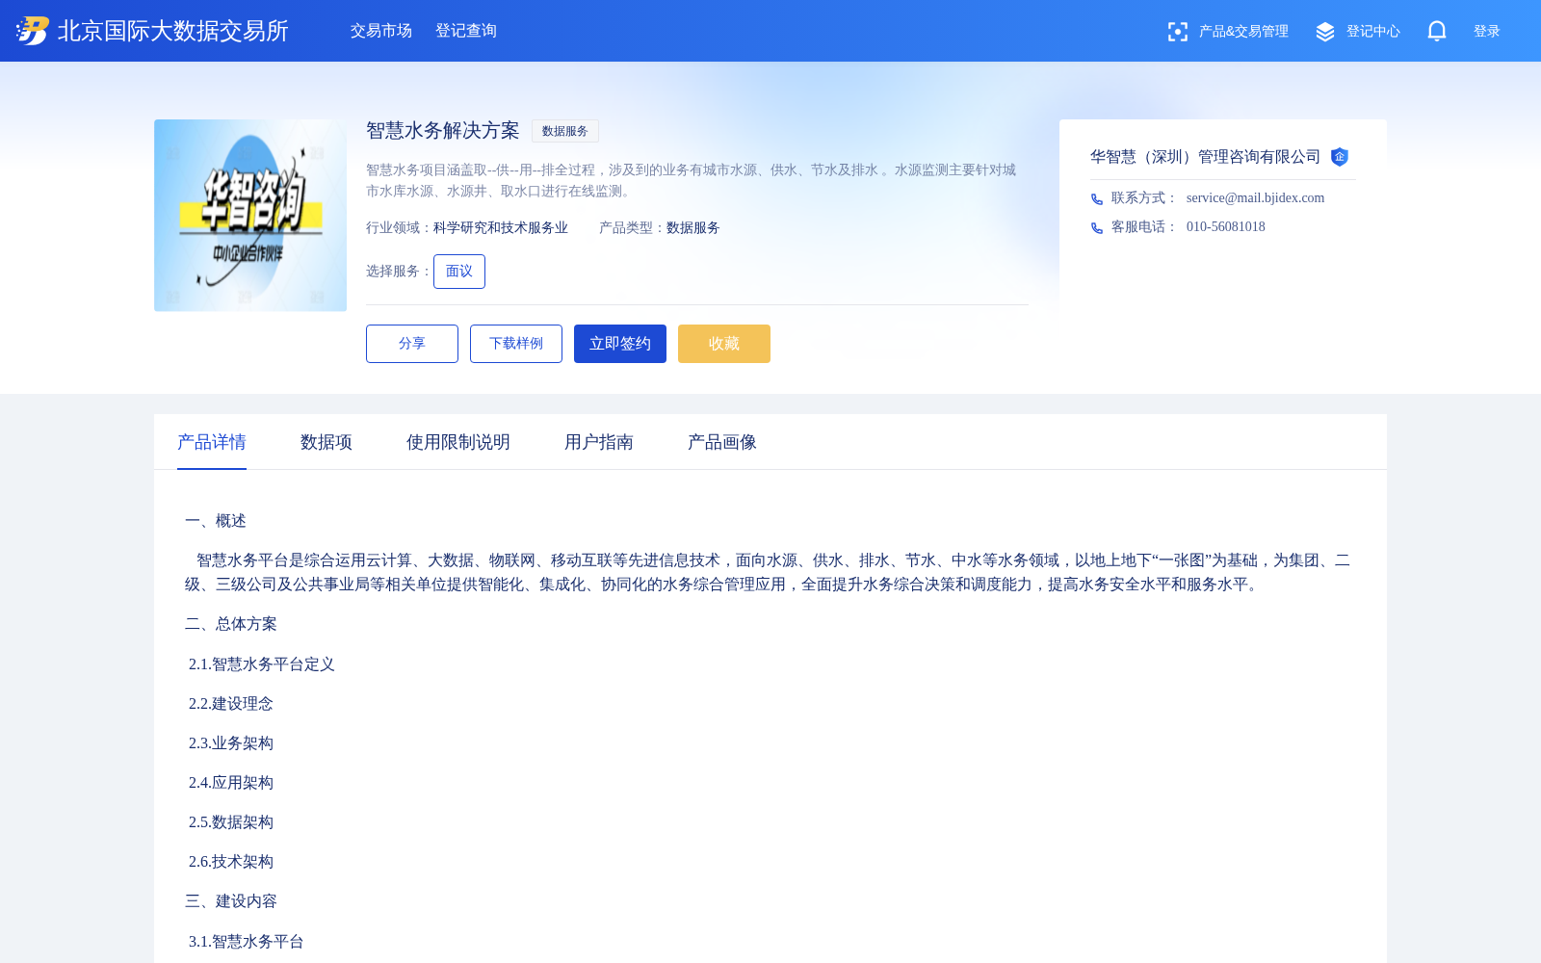1541x963 pixels.
Task: Open 产品画像 tab
Action: (722, 442)
